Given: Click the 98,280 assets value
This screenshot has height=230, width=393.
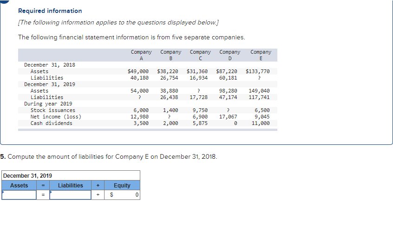Looking at the screenshot, I should click(228, 91).
